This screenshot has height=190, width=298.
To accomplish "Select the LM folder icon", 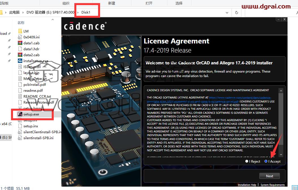I will pyautogui.click(x=20, y=31).
